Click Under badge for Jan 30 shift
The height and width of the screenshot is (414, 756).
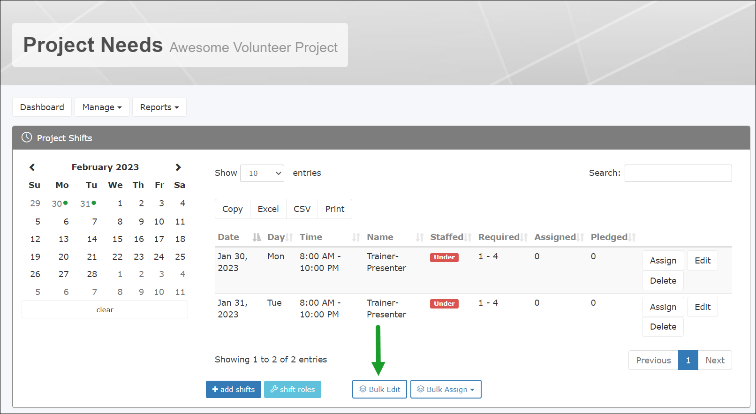(x=444, y=257)
